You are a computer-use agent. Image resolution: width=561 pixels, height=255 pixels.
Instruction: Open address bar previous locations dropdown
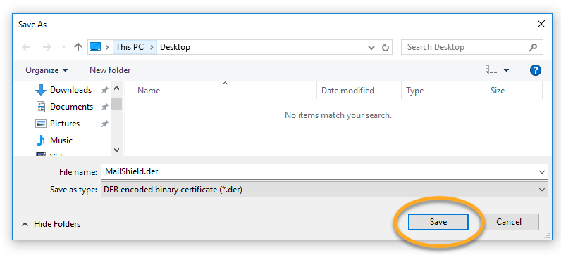coord(371,47)
